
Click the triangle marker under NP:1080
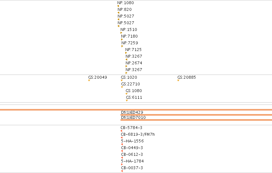118,6
